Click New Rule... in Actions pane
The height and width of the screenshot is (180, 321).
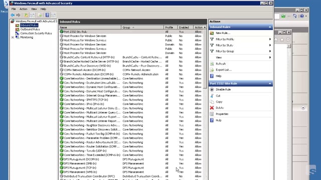tap(223, 33)
